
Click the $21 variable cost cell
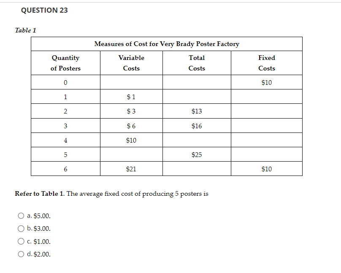[x=131, y=169]
